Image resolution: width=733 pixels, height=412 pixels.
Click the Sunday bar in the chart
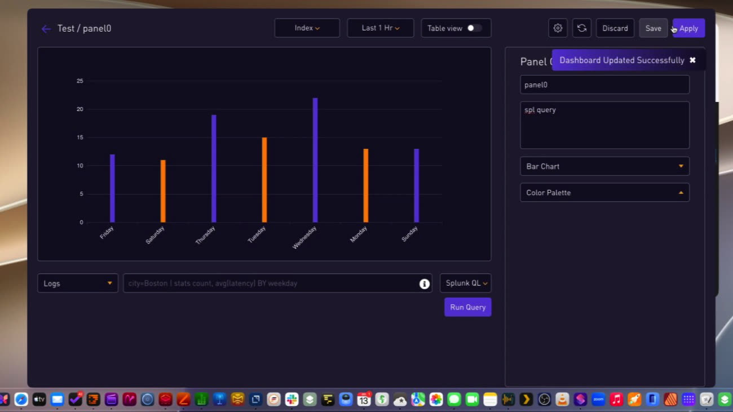417,185
